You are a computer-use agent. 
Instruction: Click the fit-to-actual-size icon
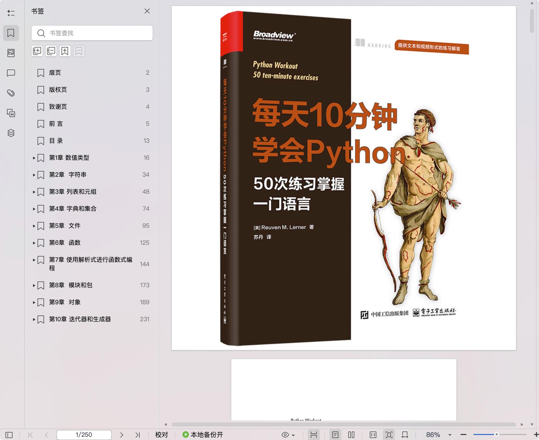[373, 435]
